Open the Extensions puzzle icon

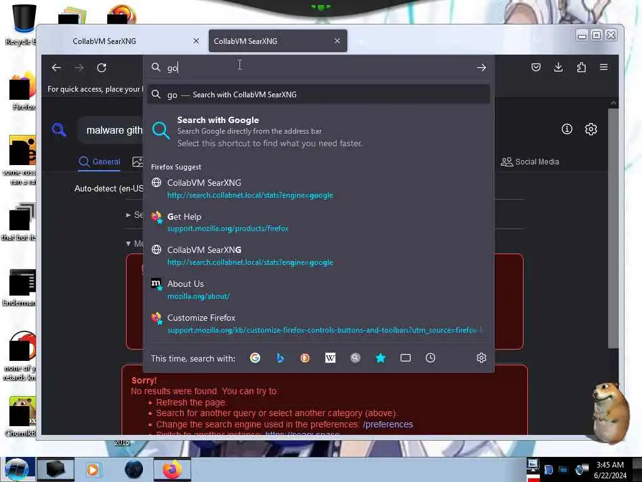coord(581,67)
